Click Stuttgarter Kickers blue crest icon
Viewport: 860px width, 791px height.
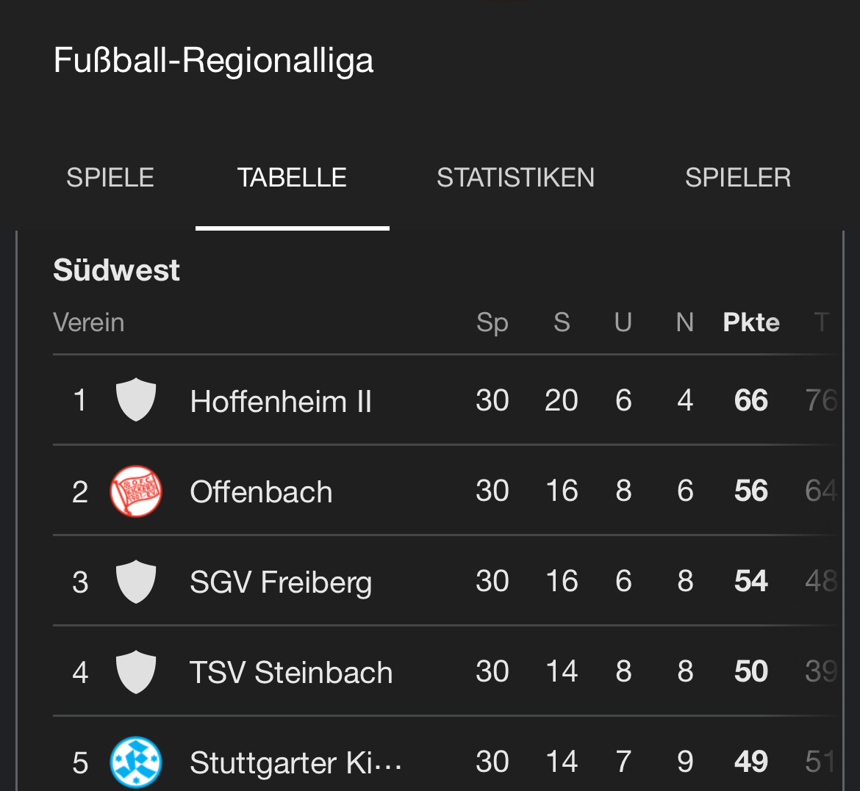click(x=136, y=762)
